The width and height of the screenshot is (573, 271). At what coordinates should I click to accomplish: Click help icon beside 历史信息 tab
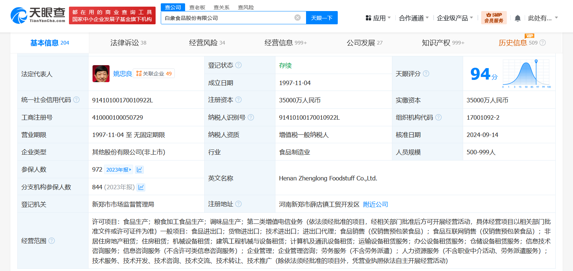542,43
